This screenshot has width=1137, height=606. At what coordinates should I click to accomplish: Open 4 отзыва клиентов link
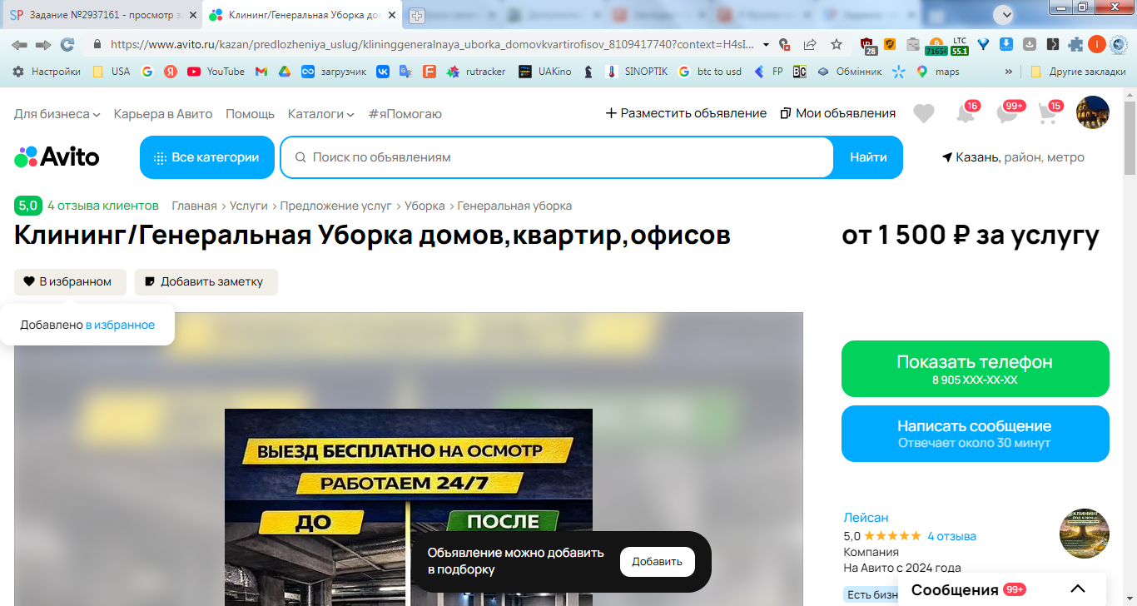pyautogui.click(x=102, y=206)
